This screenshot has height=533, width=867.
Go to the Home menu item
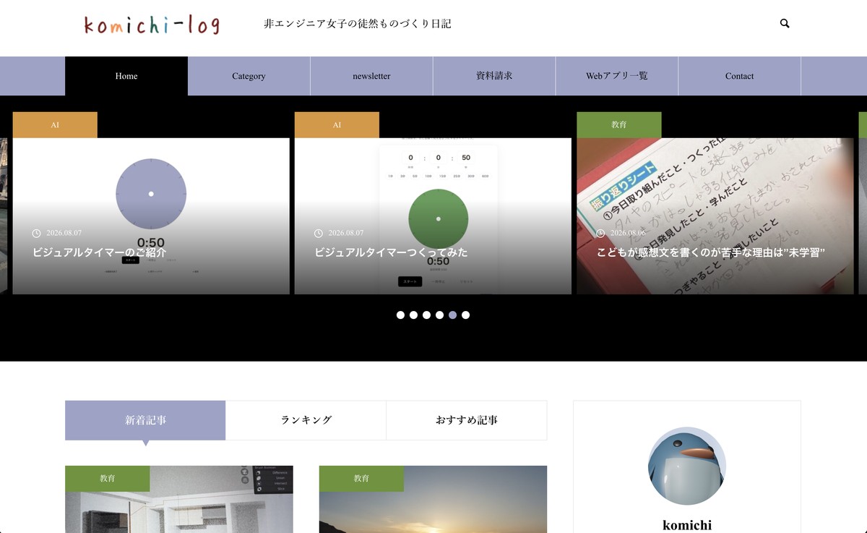[x=126, y=76]
